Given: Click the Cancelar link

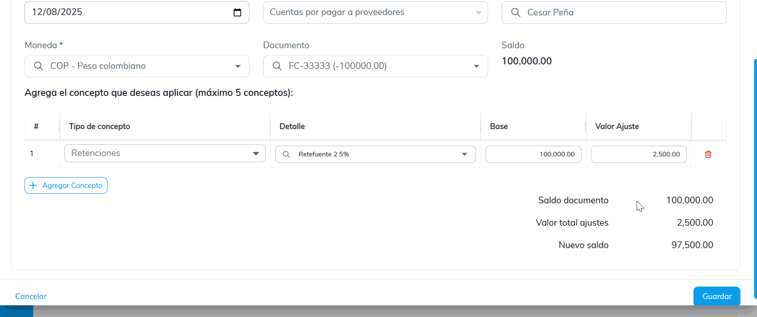Looking at the screenshot, I should (x=31, y=296).
